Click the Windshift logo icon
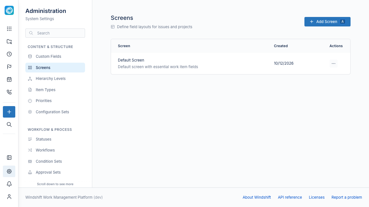Image resolution: width=369 pixels, height=207 pixels. tap(9, 10)
